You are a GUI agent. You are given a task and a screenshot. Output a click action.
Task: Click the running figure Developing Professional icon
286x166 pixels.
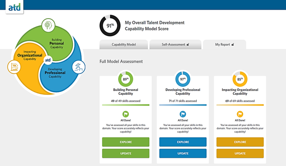(x=78, y=67)
